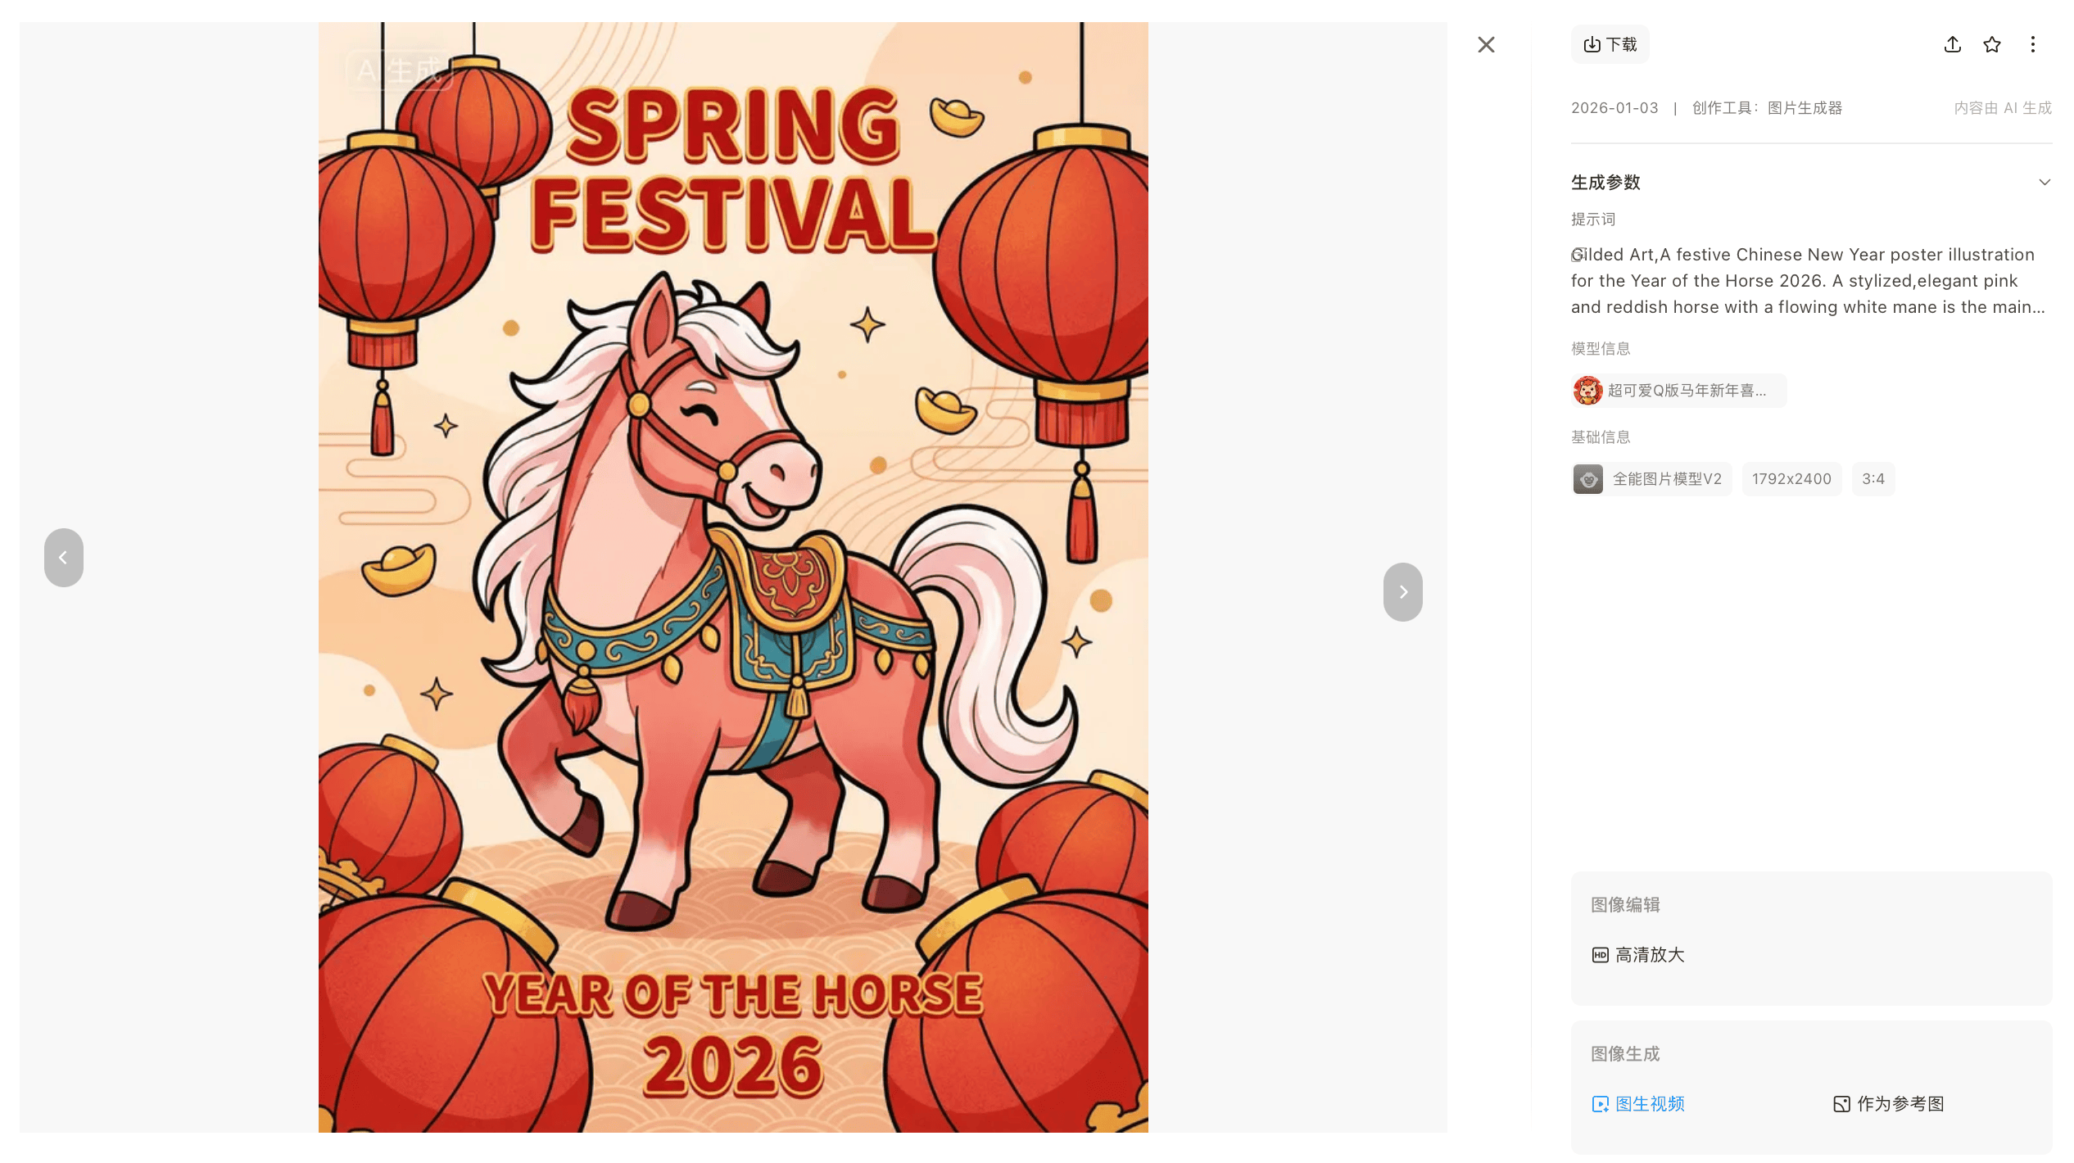
Task: Click the 3:4 aspect ratio chip
Action: tap(1872, 479)
